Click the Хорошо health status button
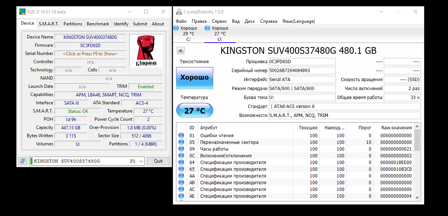 pyautogui.click(x=194, y=78)
